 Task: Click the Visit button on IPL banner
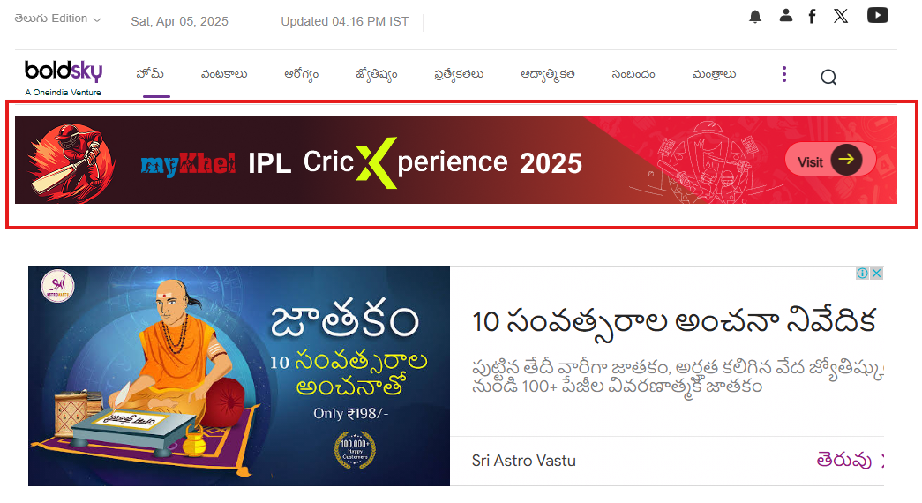(x=830, y=159)
